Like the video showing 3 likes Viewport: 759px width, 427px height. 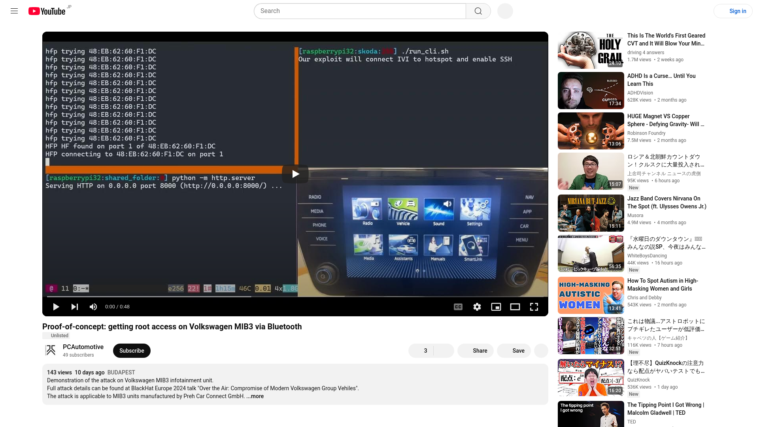[421, 351]
